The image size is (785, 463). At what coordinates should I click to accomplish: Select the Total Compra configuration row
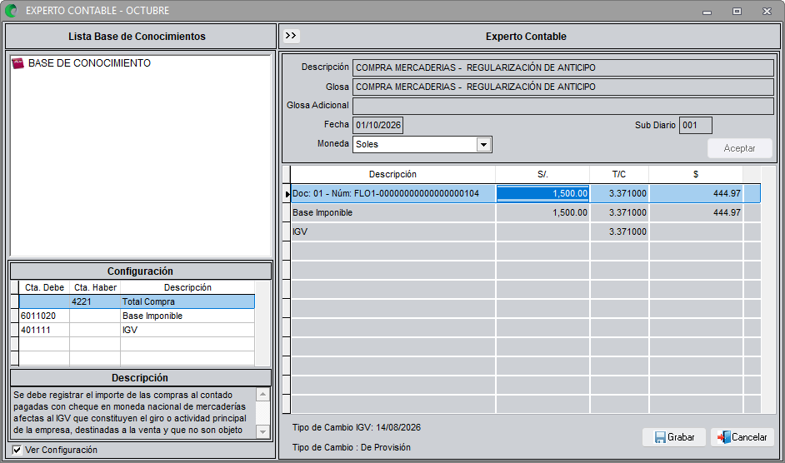coord(137,301)
